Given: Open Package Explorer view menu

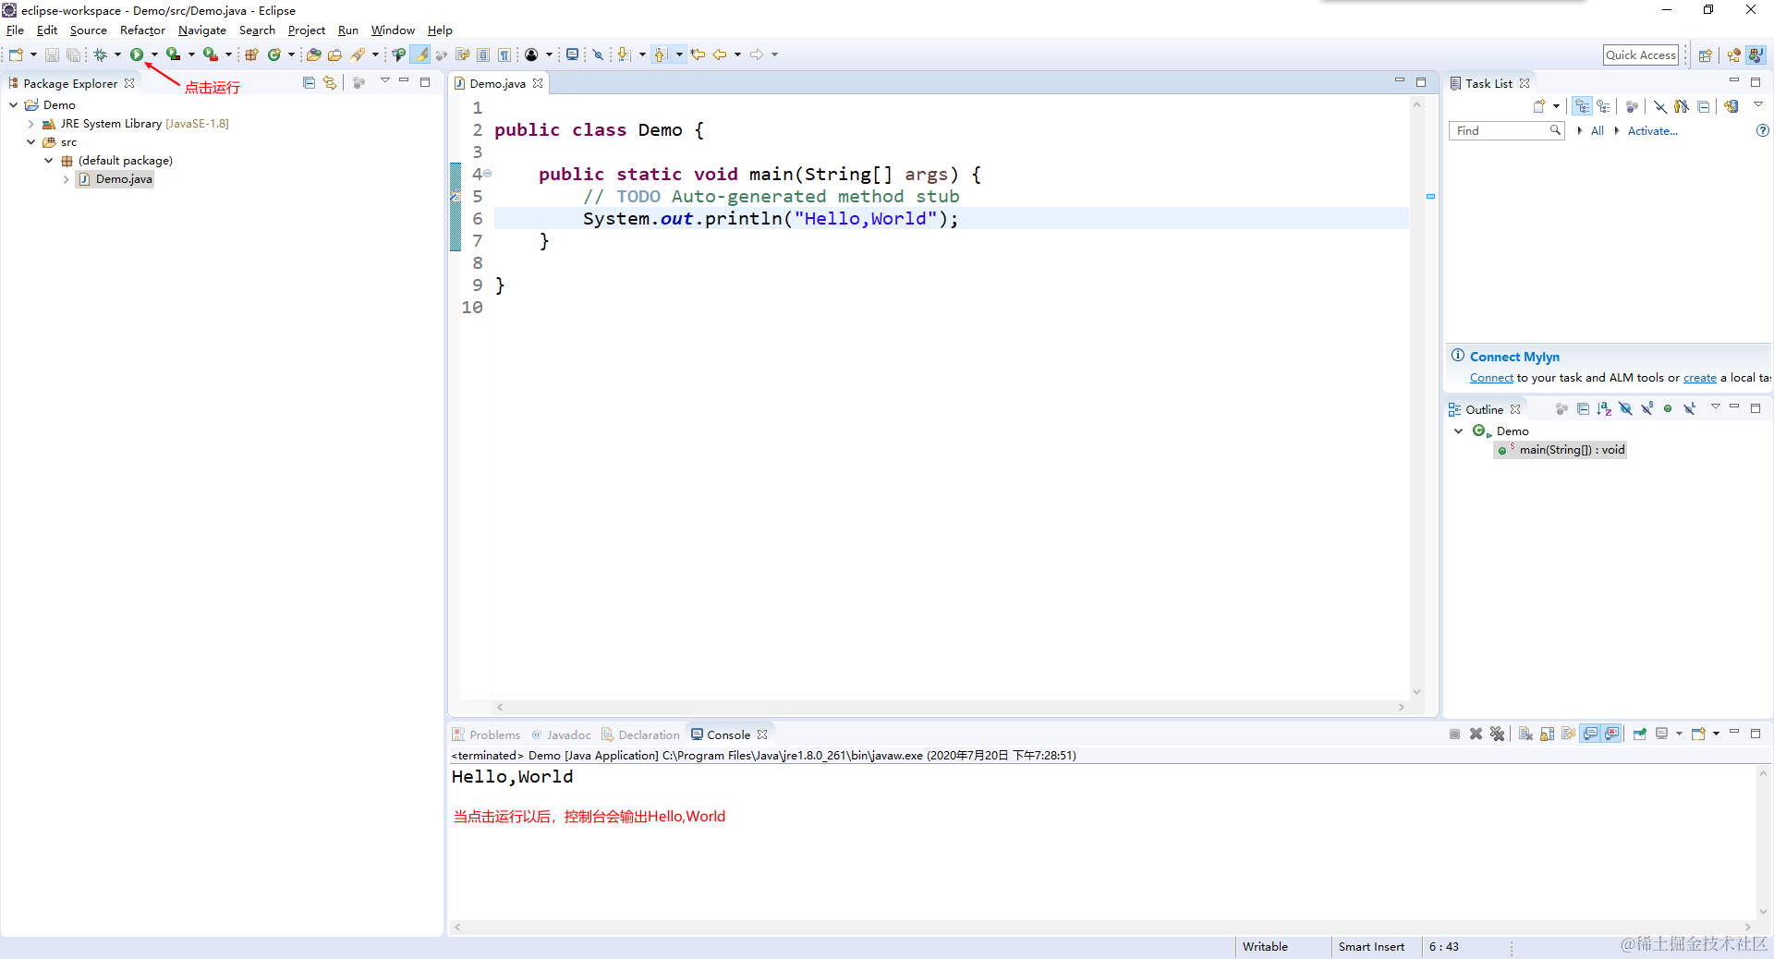Looking at the screenshot, I should pos(385,81).
